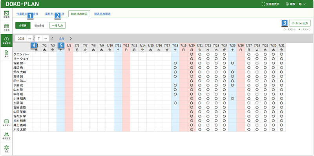Viewport: 314px width, 156px height.
Task: Click worker name 田中 浩二
Action: click(x=20, y=81)
